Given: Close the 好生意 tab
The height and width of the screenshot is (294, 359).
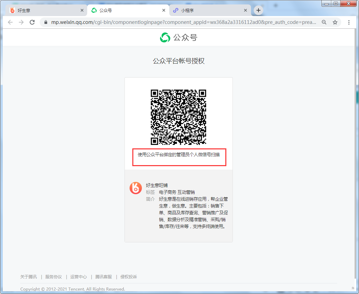Looking at the screenshot, I should click(82, 10).
